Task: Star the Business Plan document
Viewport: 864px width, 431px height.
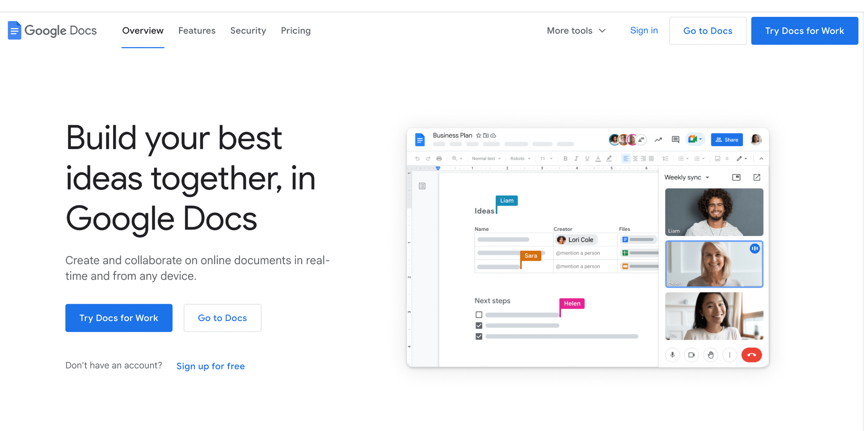Action: (478, 135)
